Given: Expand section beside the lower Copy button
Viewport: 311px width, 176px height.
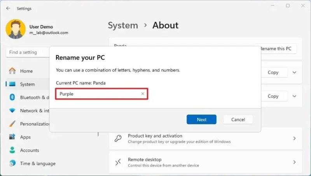Looking at the screenshot, I should (295, 96).
